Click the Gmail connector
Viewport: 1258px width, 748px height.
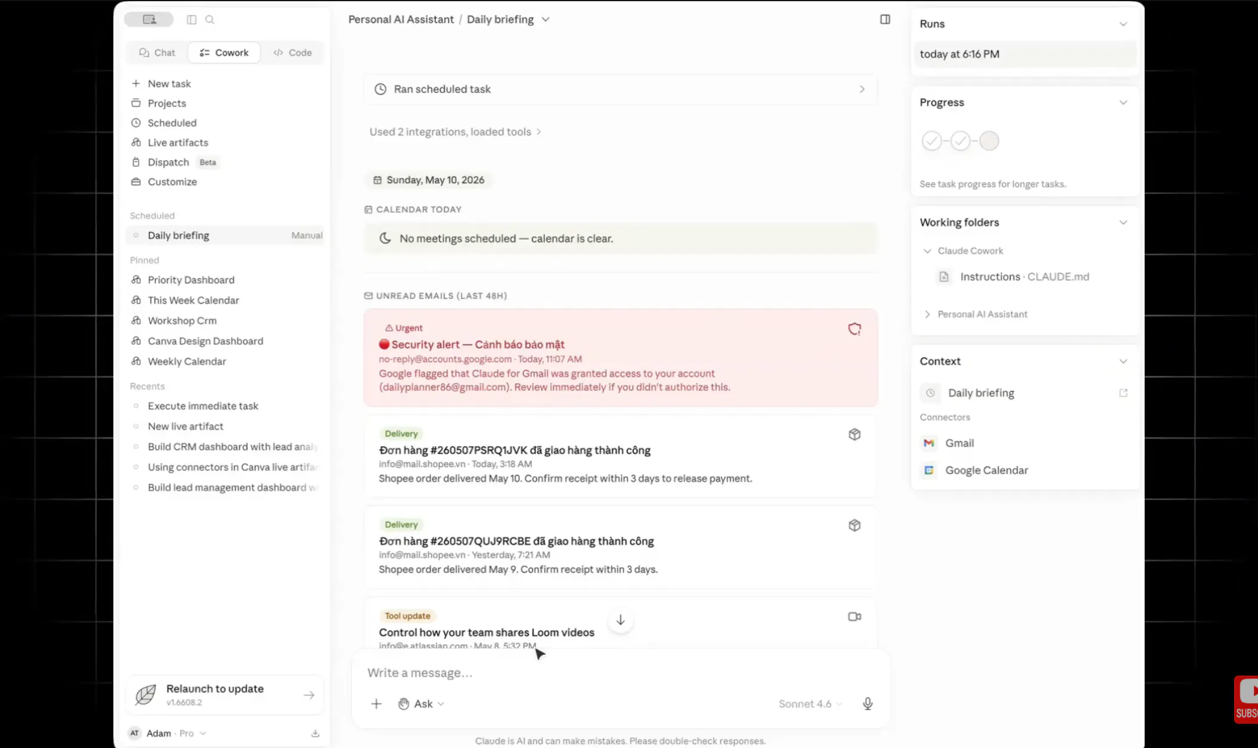coord(948,443)
